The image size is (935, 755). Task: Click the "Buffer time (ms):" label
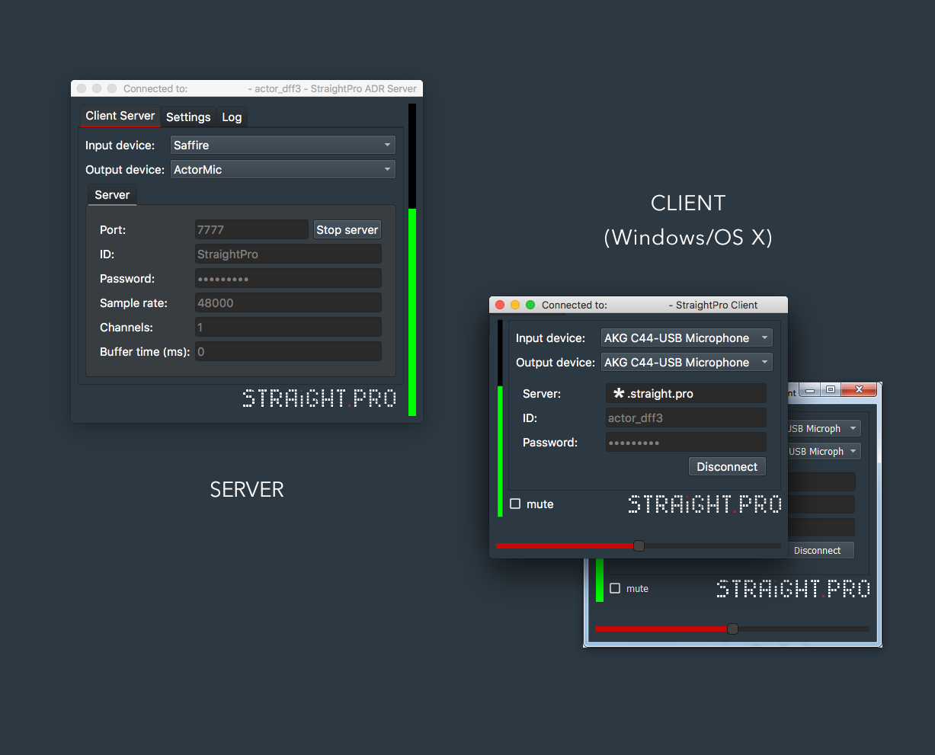[145, 351]
